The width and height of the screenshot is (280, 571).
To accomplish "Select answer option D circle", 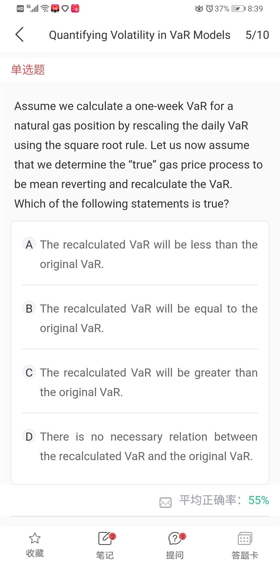I will point(29,436).
